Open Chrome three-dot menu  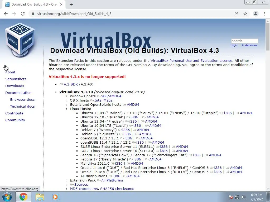(x=264, y=14)
